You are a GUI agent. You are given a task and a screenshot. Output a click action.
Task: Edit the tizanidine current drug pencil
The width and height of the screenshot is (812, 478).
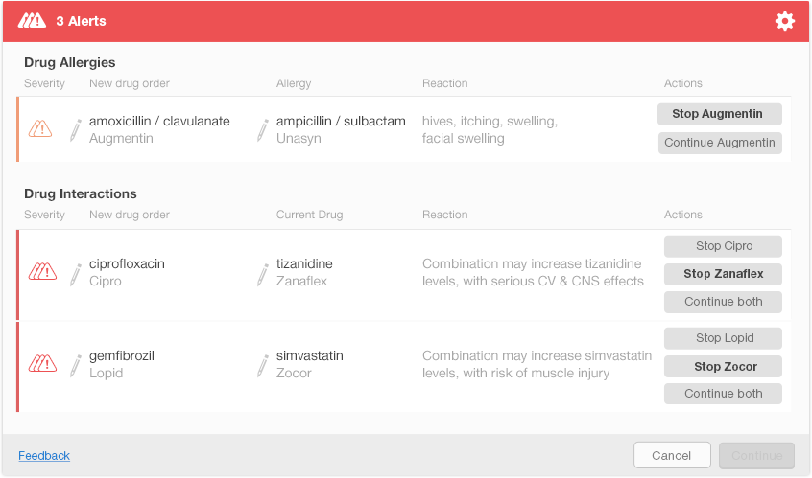263,273
